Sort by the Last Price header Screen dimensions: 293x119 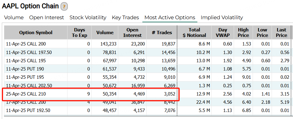tap(281, 33)
